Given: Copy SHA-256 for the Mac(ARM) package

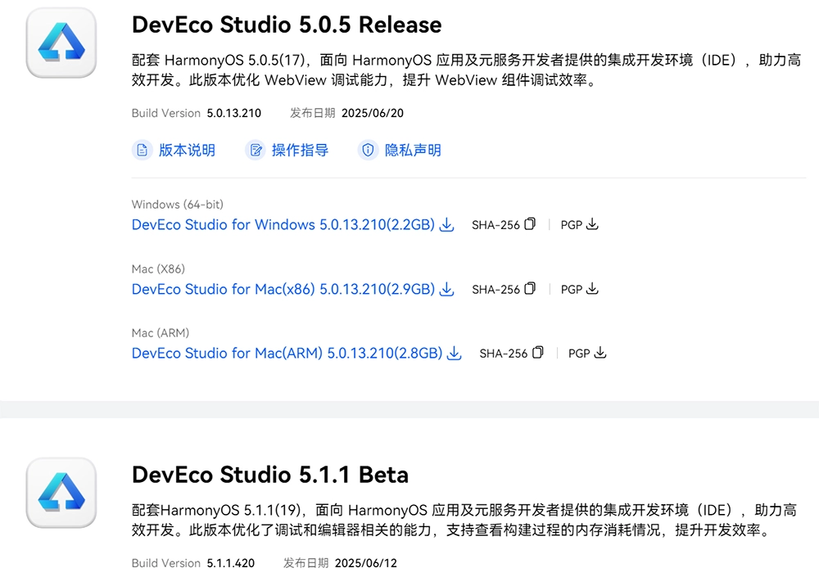Looking at the screenshot, I should click(538, 353).
